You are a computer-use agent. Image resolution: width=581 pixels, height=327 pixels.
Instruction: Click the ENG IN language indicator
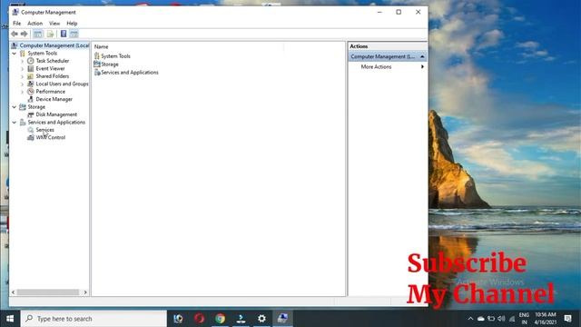tap(524, 319)
